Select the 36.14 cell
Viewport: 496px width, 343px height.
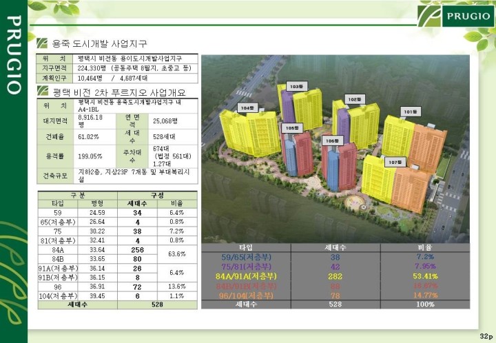[x=97, y=269]
